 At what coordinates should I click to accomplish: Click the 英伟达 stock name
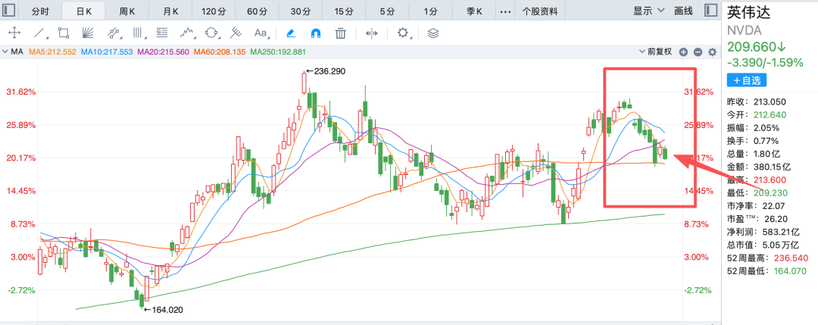pos(748,13)
